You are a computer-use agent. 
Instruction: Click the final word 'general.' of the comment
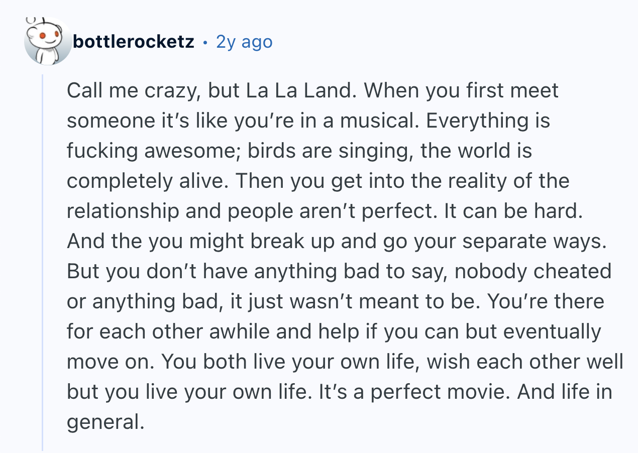[105, 422]
